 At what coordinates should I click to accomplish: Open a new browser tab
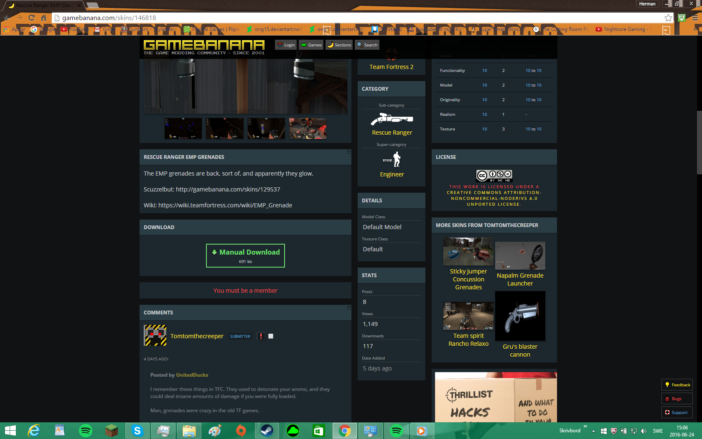click(92, 5)
